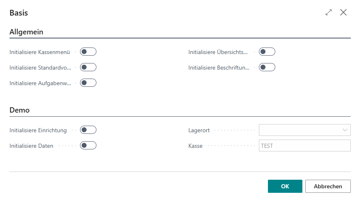The width and height of the screenshot is (359, 201).
Task: Click inside the Lagerort text box
Action: (299, 130)
